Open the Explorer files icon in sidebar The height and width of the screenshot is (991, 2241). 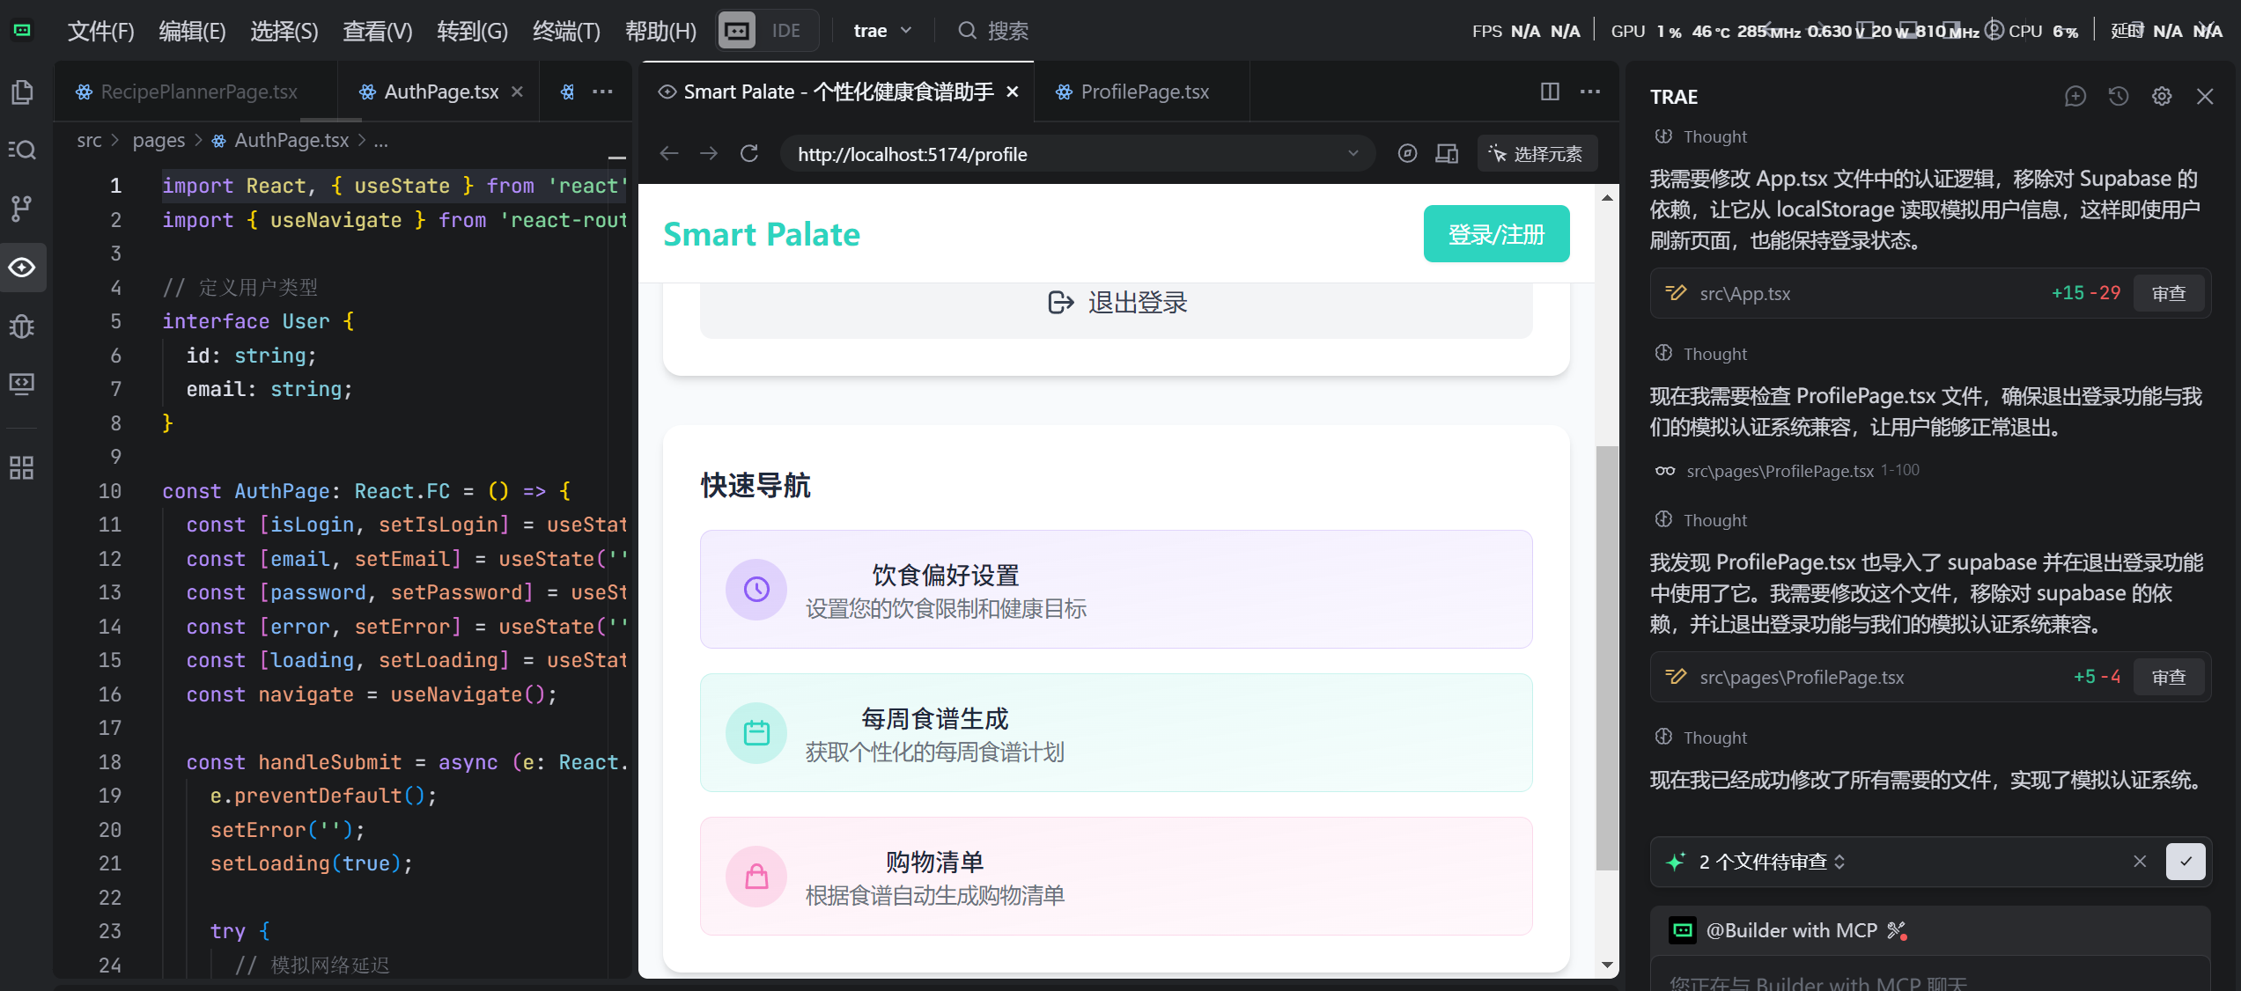pyautogui.click(x=22, y=92)
